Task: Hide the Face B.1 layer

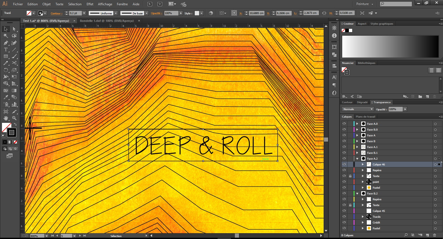Action: coord(344,153)
